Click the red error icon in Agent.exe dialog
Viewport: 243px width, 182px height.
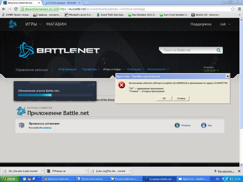122,85
